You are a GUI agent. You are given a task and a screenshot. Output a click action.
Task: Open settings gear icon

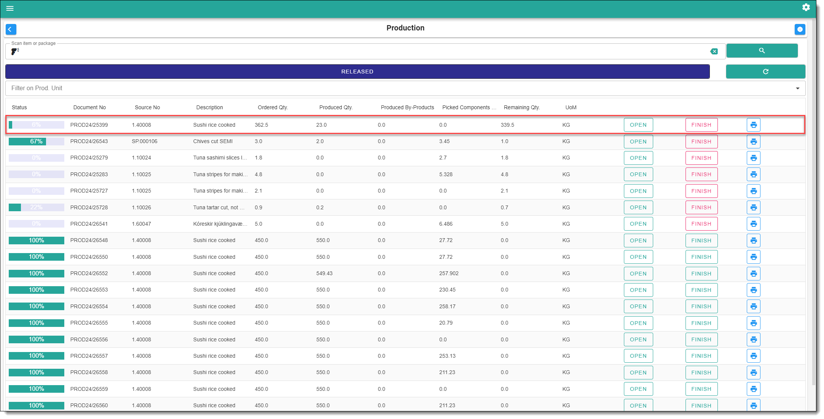click(x=806, y=7)
